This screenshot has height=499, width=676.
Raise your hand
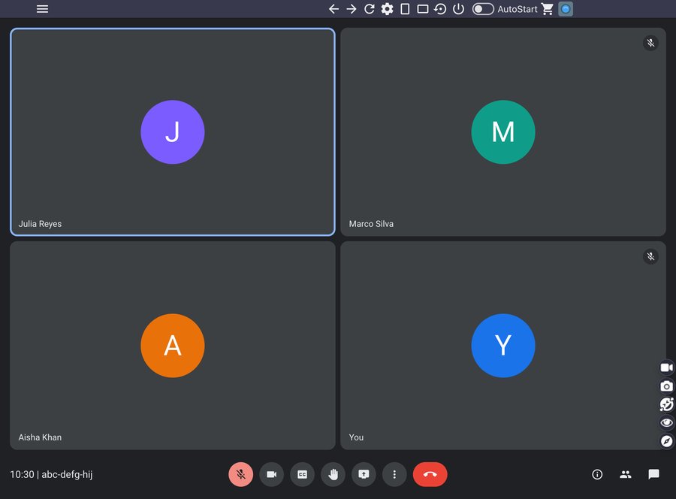coord(333,474)
